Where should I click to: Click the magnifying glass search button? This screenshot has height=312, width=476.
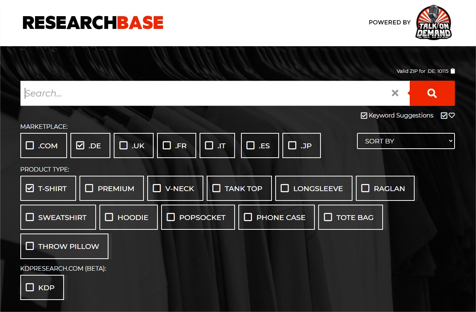tap(432, 93)
